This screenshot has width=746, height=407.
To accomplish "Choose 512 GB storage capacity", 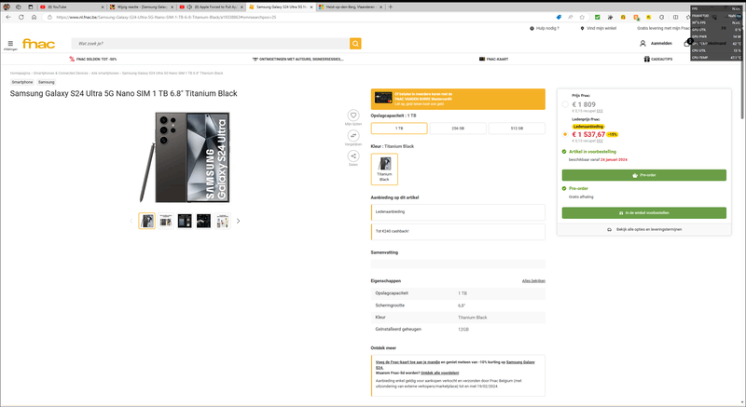I will (517, 129).
